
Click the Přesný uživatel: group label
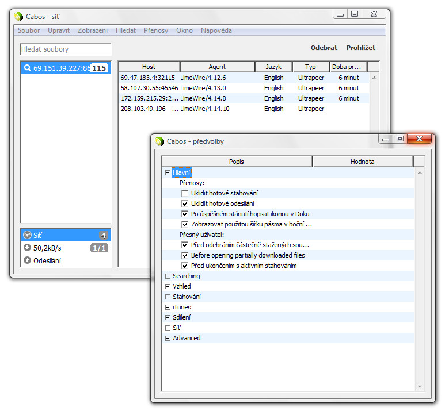tap(202, 235)
